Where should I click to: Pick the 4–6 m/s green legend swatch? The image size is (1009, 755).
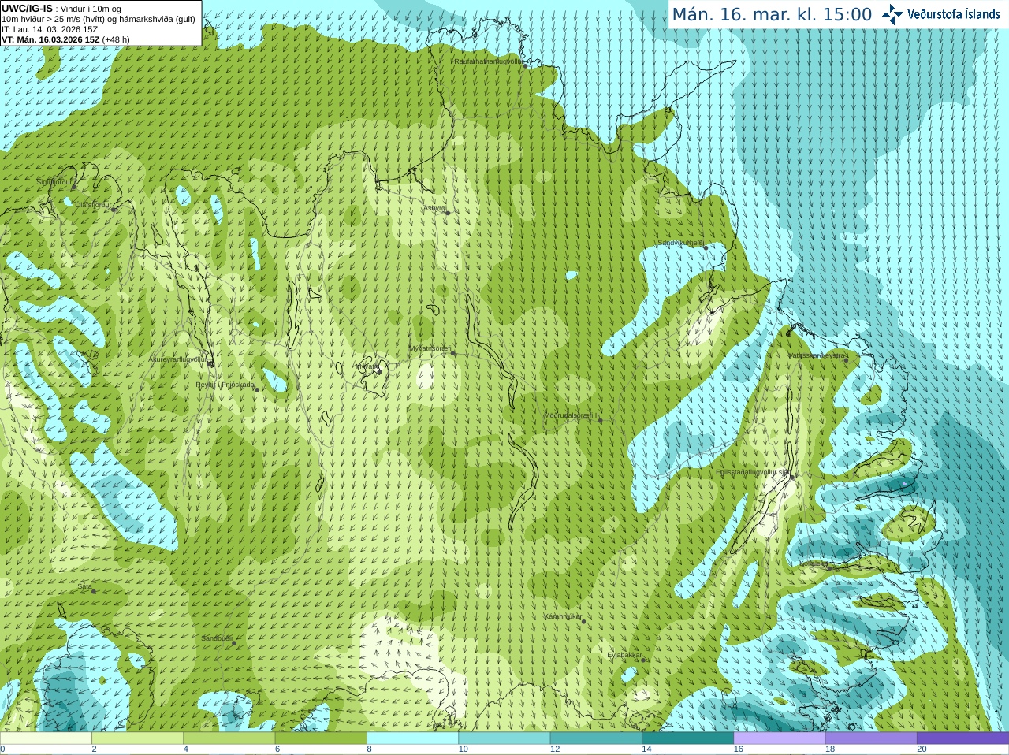pyautogui.click(x=229, y=738)
